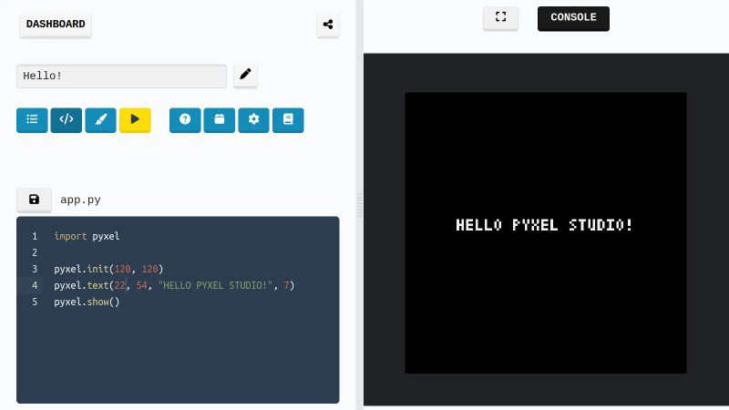Open project settings gear icon

254,120
